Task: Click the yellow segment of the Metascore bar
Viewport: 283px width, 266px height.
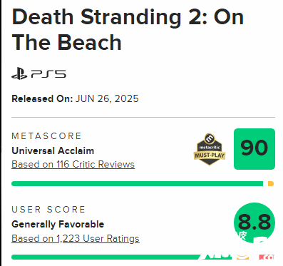Action: coord(271,183)
